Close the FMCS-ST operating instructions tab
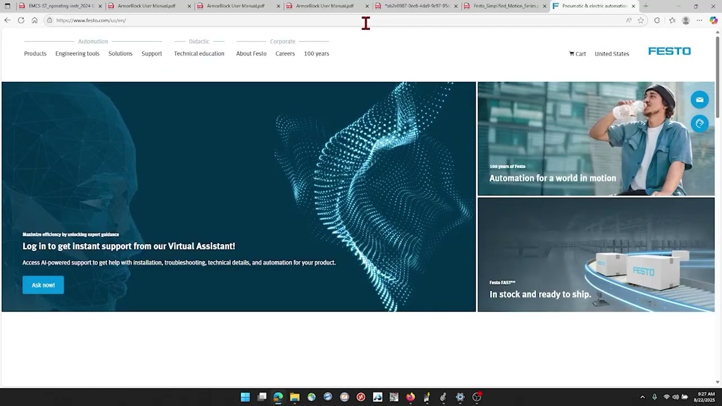The image size is (722, 406). coord(100,6)
